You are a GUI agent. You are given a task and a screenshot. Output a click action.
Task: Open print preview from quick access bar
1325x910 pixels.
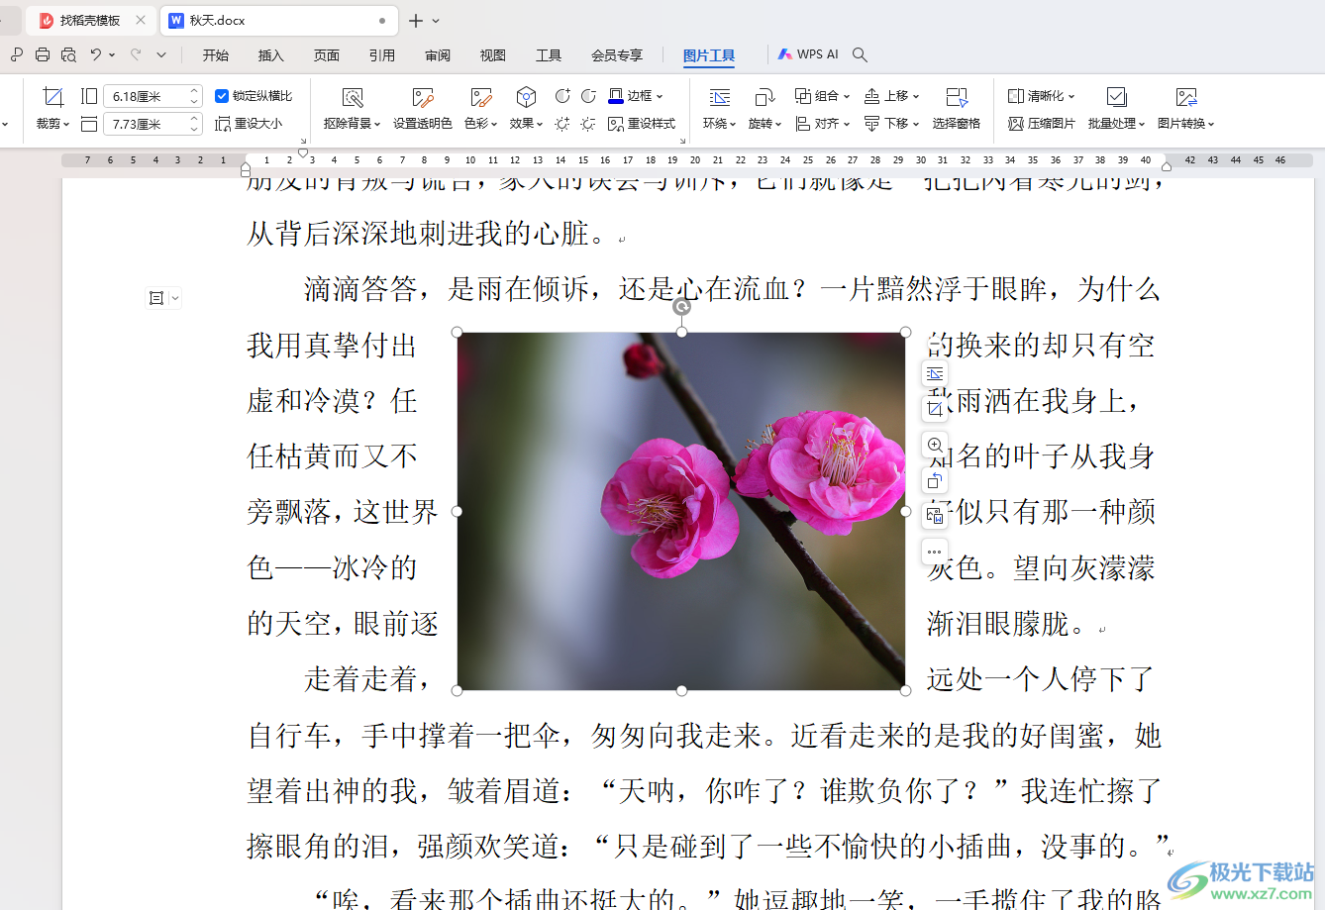[x=68, y=55]
